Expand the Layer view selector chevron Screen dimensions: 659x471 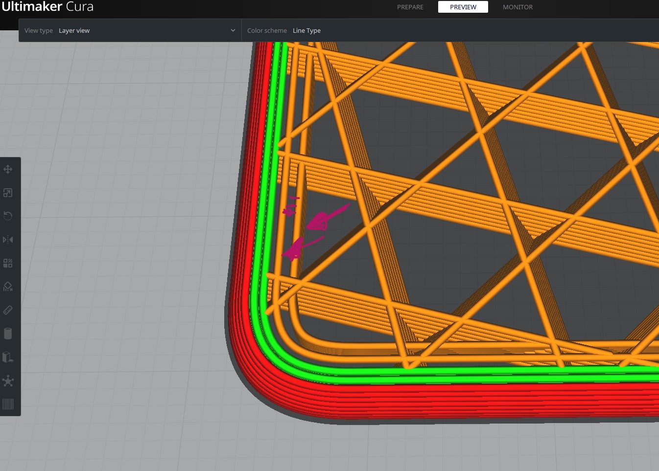[233, 30]
